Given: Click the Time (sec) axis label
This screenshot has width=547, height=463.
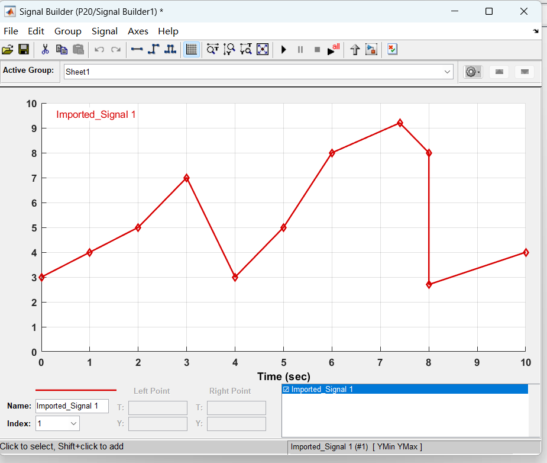Looking at the screenshot, I should [x=284, y=377].
